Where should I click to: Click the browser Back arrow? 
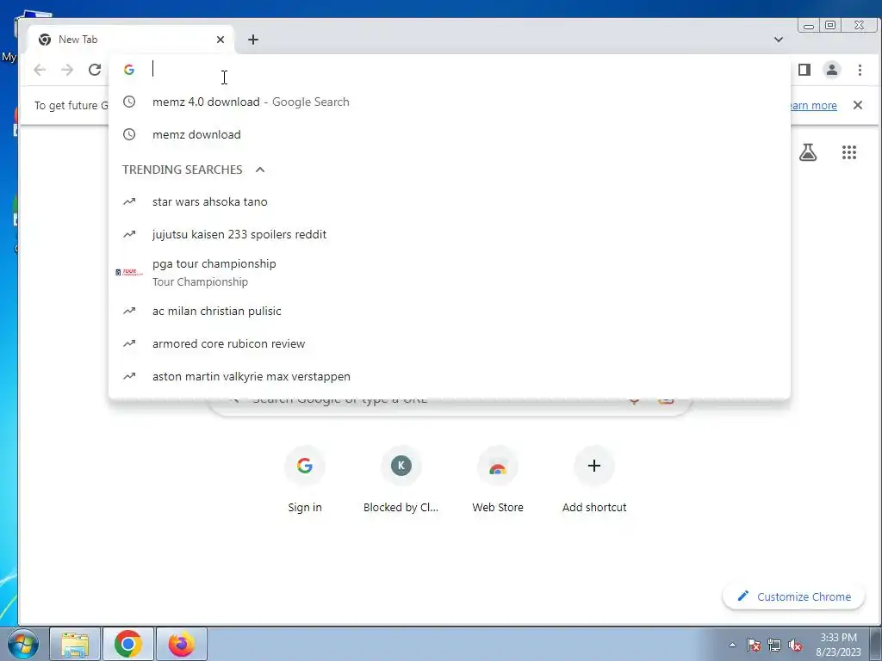pos(40,70)
